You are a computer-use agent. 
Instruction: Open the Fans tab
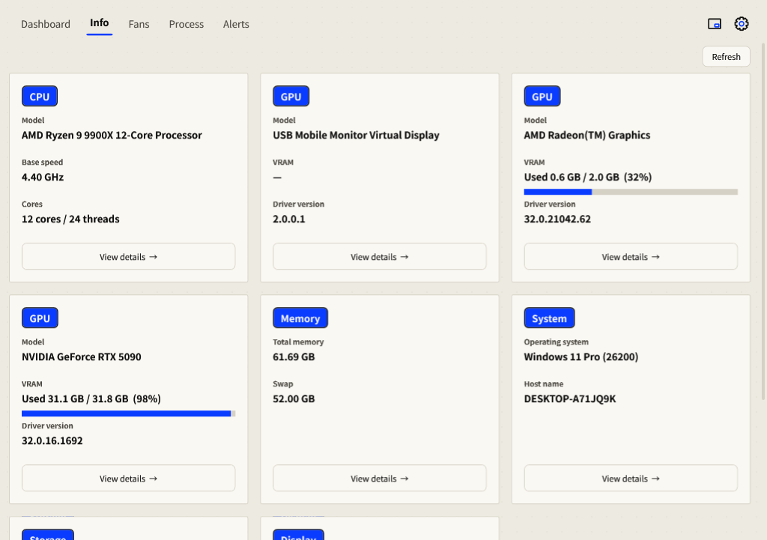(x=139, y=24)
